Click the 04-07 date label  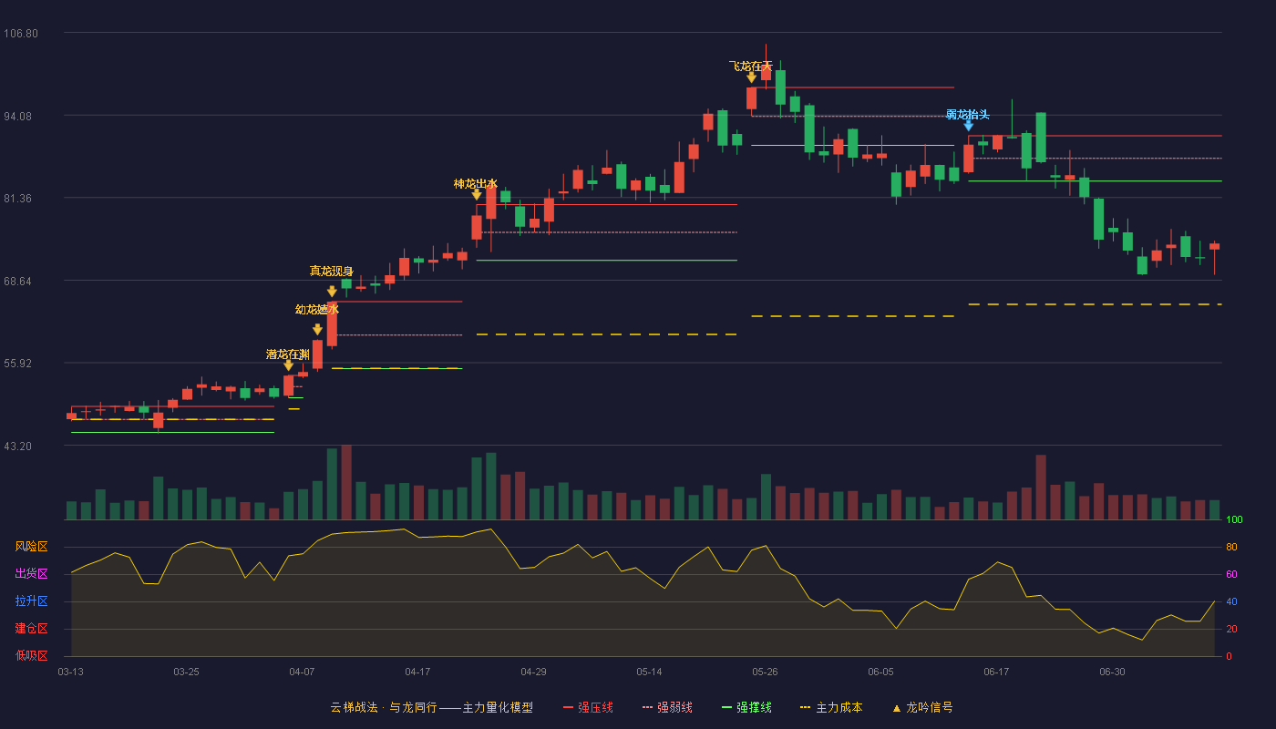(303, 672)
